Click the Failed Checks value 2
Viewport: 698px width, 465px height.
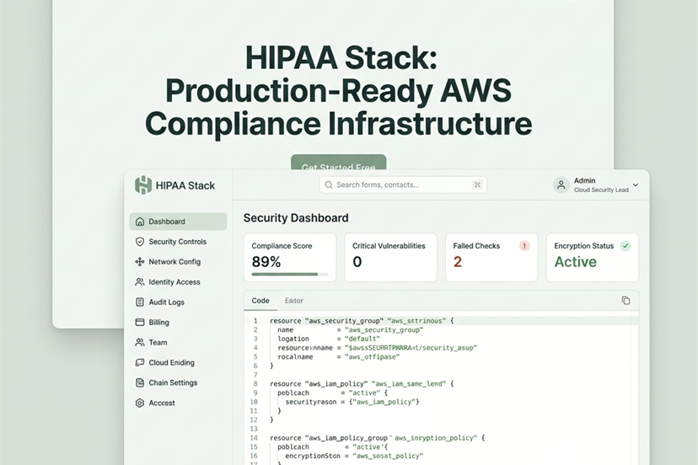tap(458, 262)
